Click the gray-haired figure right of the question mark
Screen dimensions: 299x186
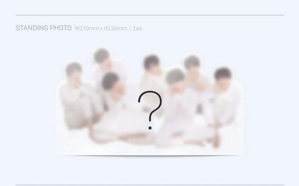click(x=175, y=76)
